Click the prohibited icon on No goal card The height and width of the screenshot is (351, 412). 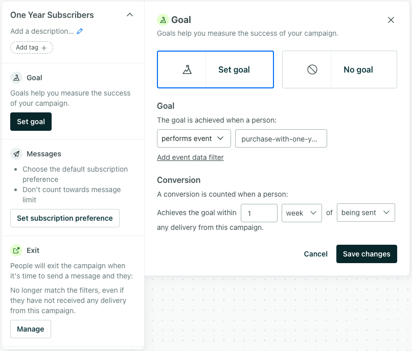click(x=312, y=69)
